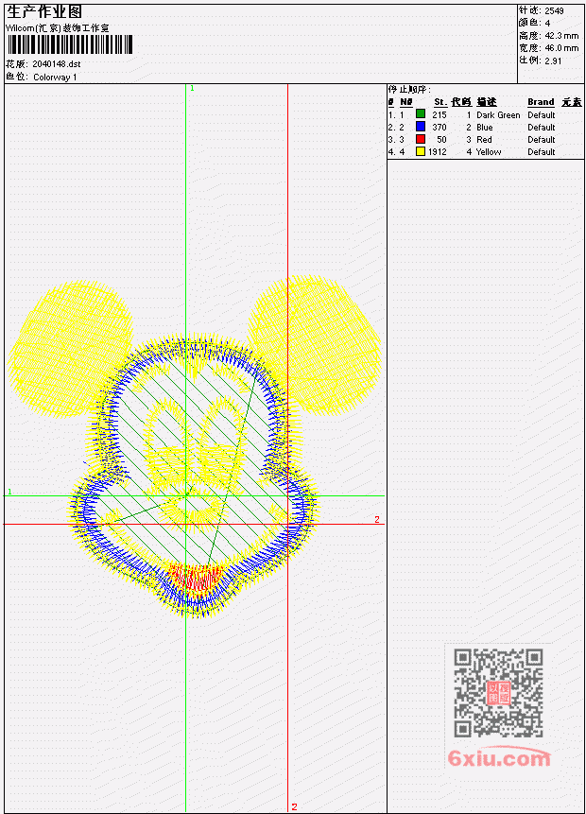Click the 'Wilcom(汇京)' studio name line
The image size is (586, 814).
coord(58,28)
